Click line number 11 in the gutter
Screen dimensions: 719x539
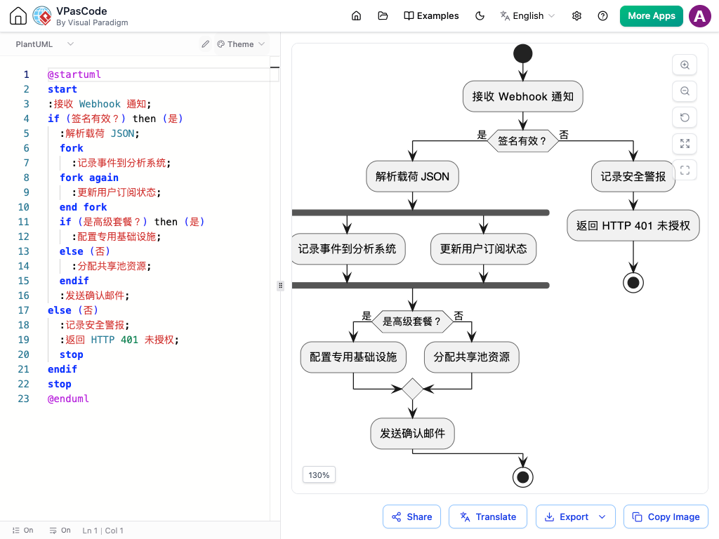23,222
